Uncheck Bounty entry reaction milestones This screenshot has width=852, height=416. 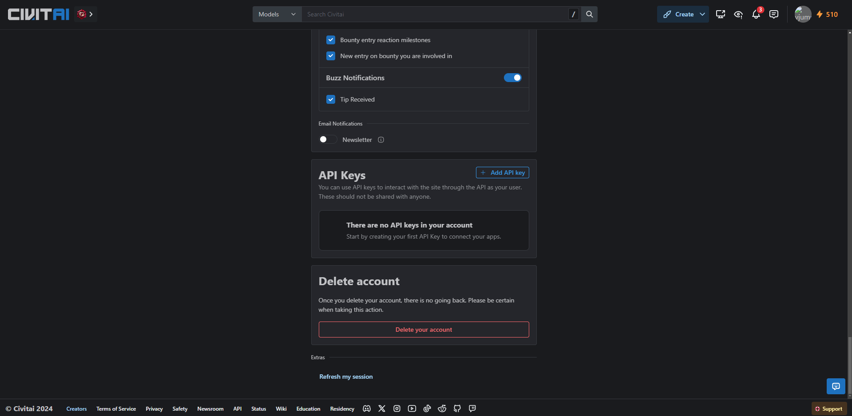[331, 40]
